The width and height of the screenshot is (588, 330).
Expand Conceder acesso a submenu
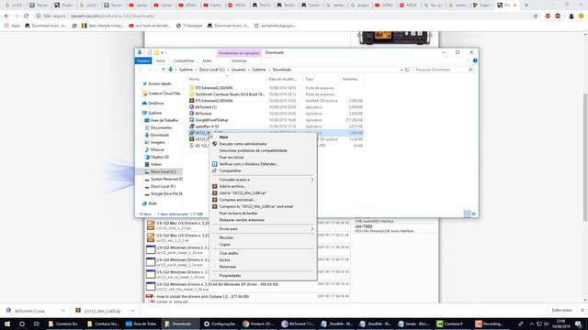pos(263,180)
